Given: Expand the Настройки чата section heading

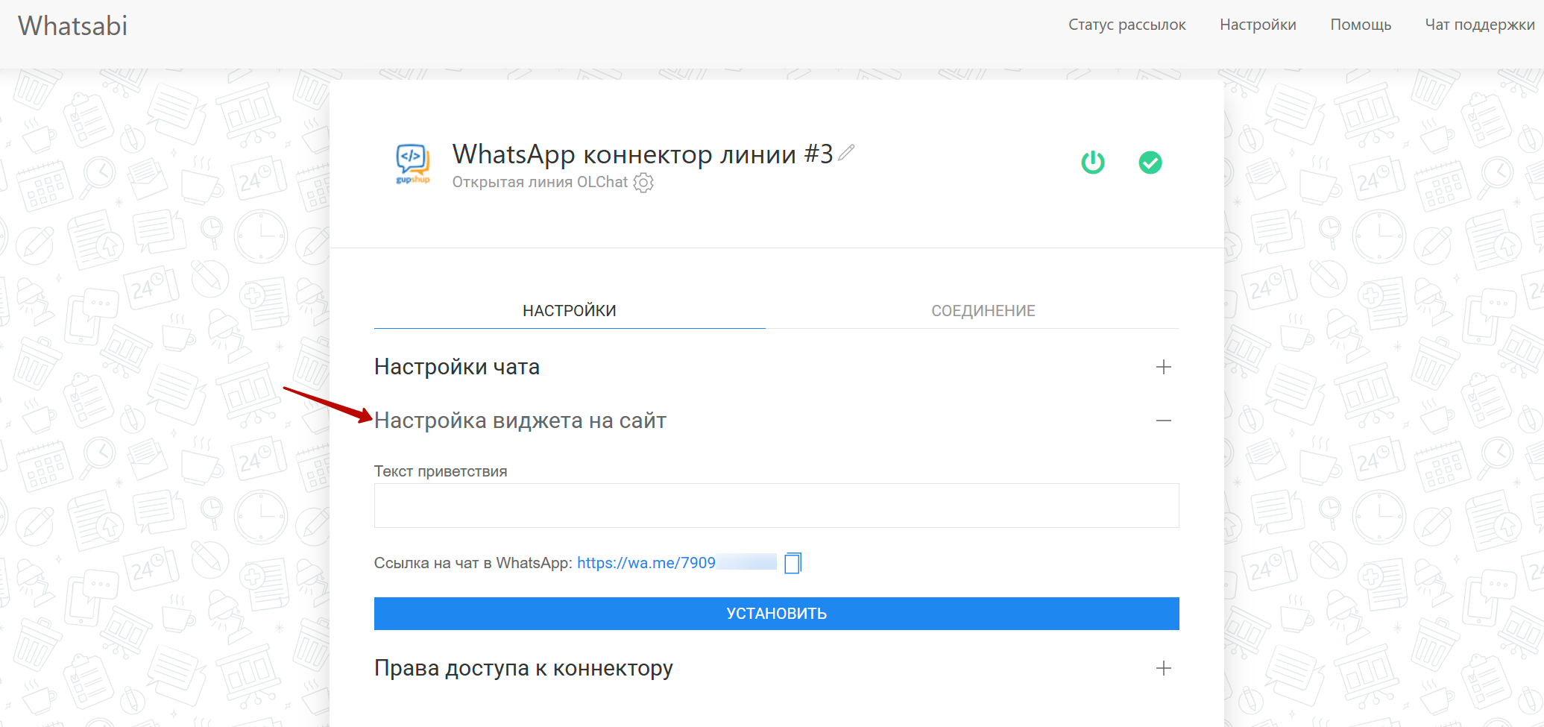Looking at the screenshot, I should point(457,367).
